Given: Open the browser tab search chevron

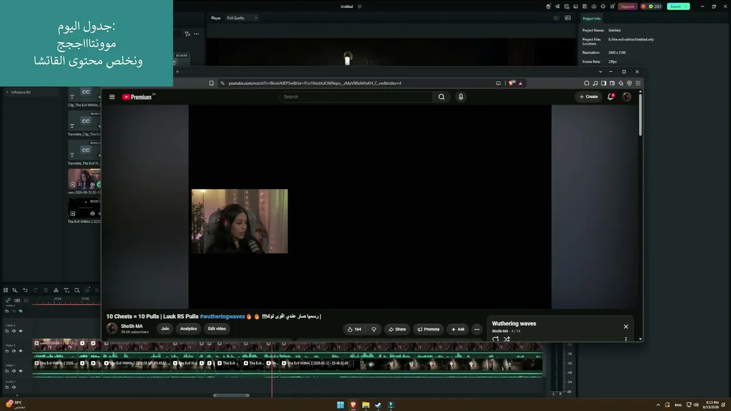Looking at the screenshot, I should pyautogui.click(x=600, y=72).
